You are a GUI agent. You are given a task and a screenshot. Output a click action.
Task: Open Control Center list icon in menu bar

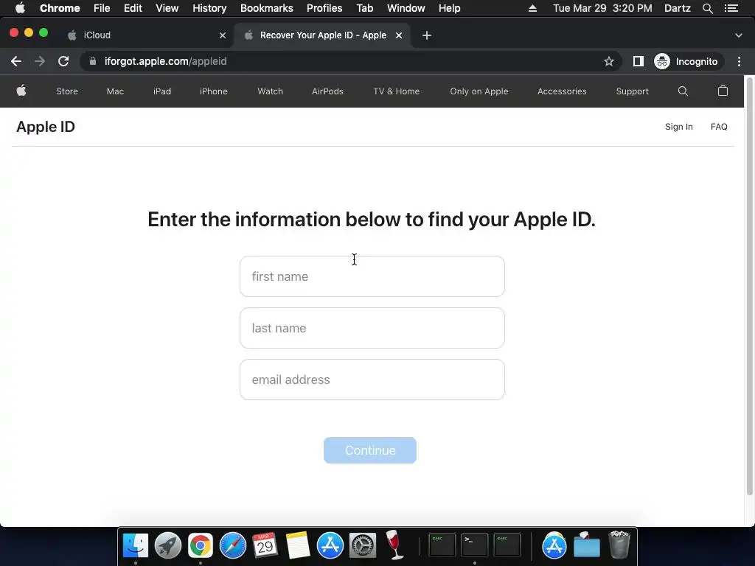[x=731, y=8]
